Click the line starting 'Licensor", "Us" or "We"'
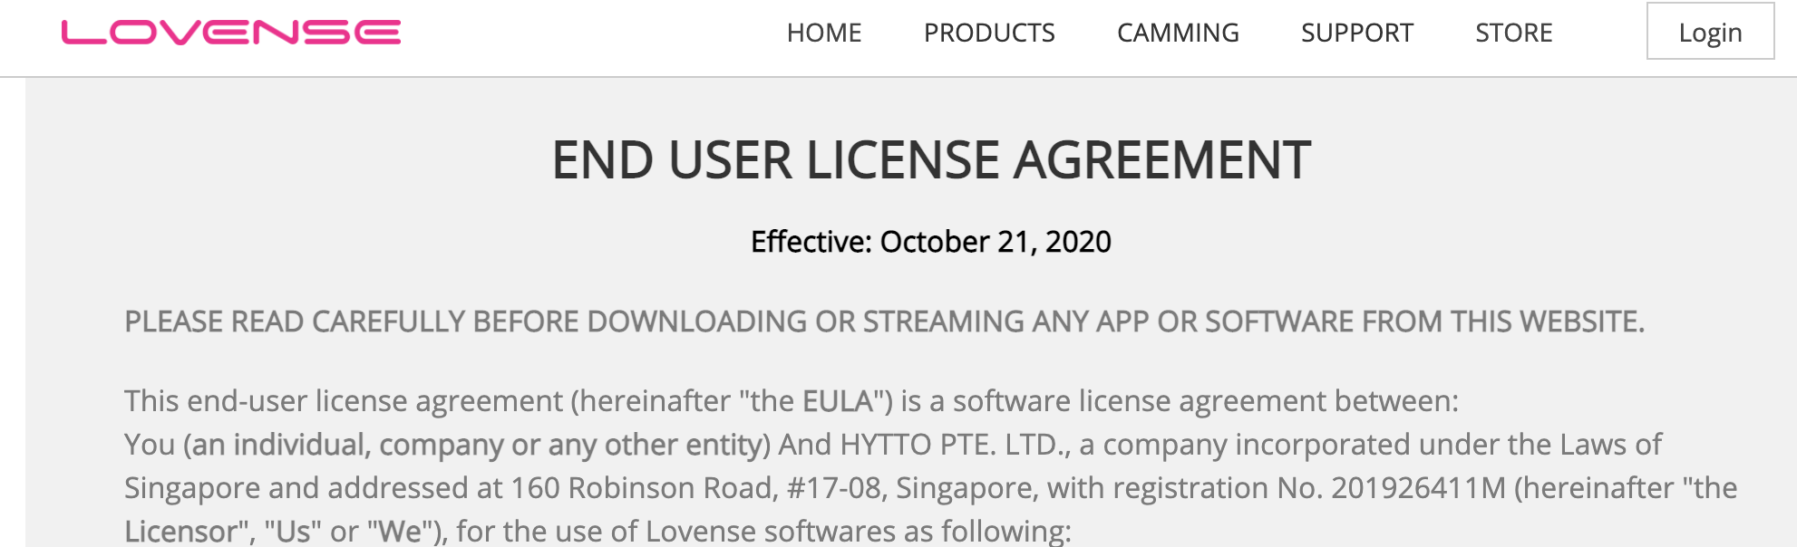The image size is (1797, 547). 597,531
